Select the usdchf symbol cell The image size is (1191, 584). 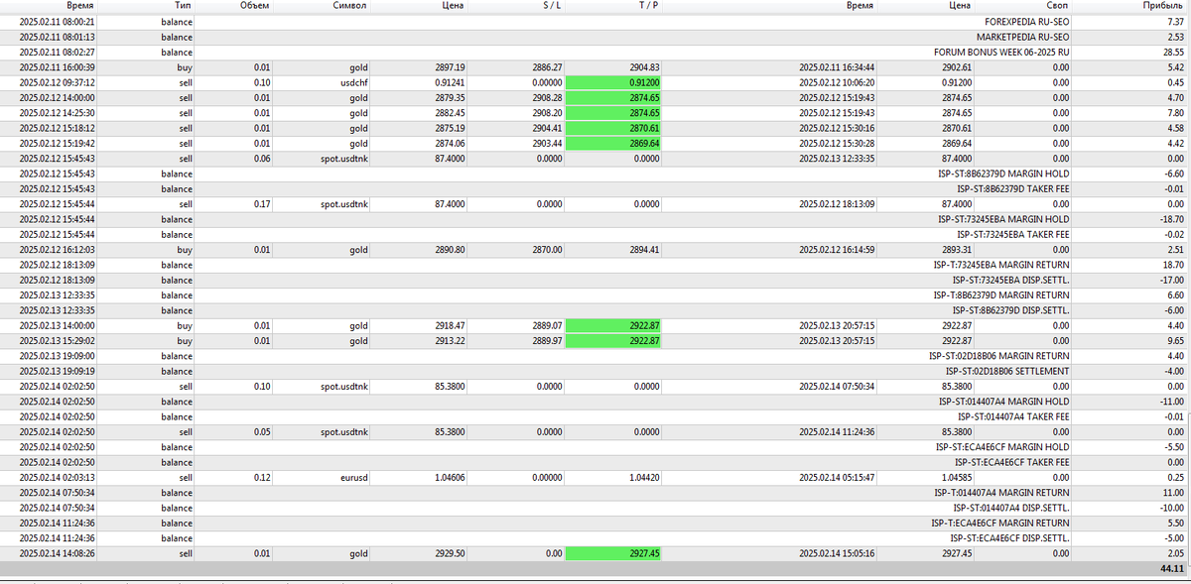click(x=354, y=82)
